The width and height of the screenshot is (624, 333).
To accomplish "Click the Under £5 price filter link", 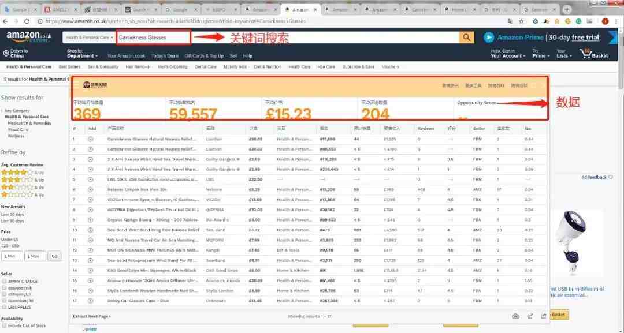I will (x=10, y=240).
